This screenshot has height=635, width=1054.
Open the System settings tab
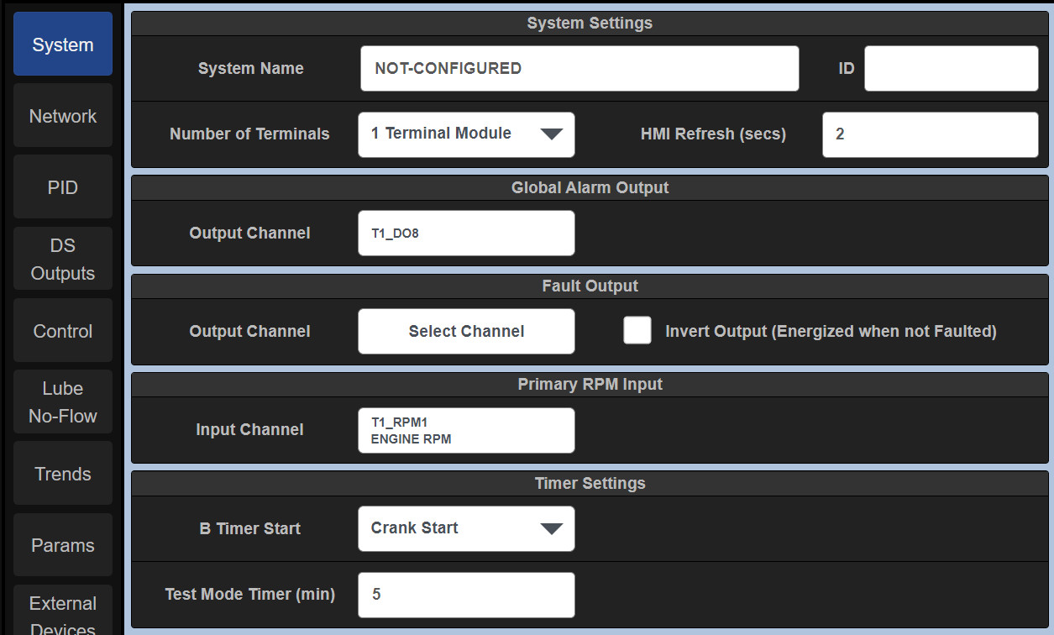tap(63, 45)
